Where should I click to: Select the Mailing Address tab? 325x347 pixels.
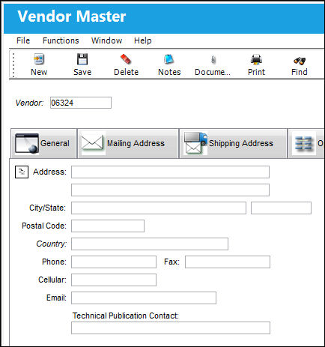[128, 143]
